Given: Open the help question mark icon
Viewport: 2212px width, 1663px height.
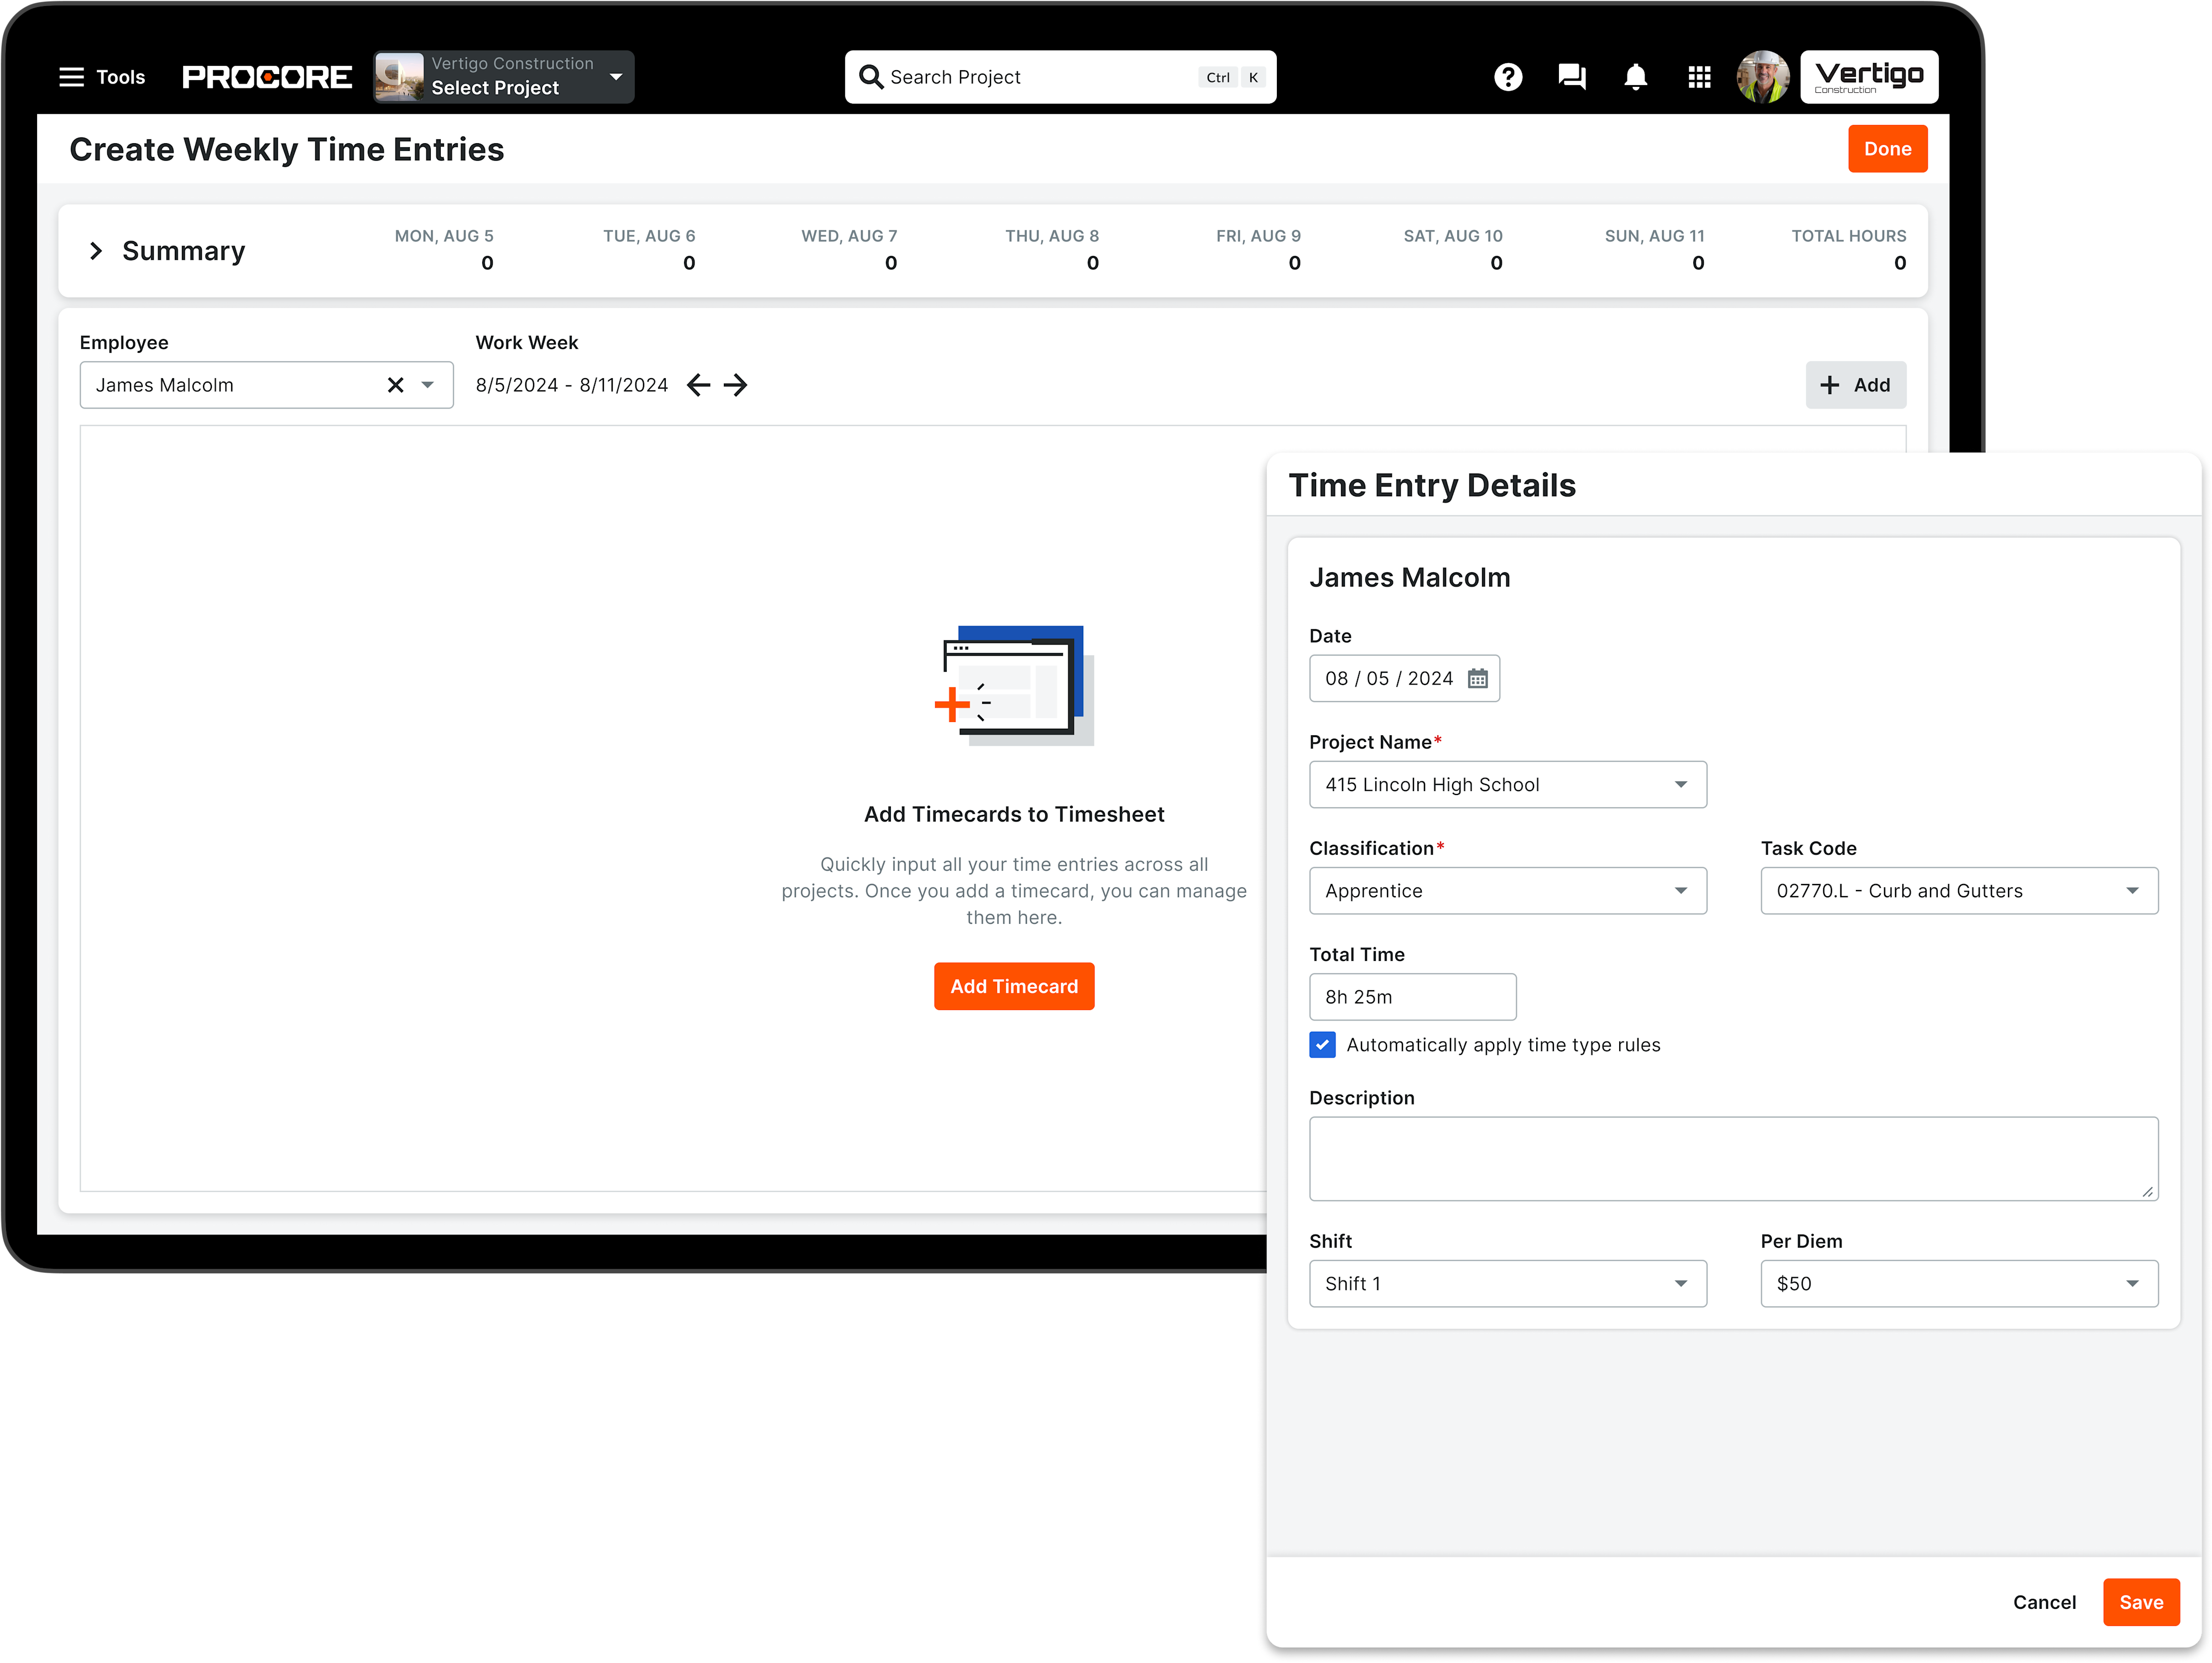Looking at the screenshot, I should (x=1508, y=77).
